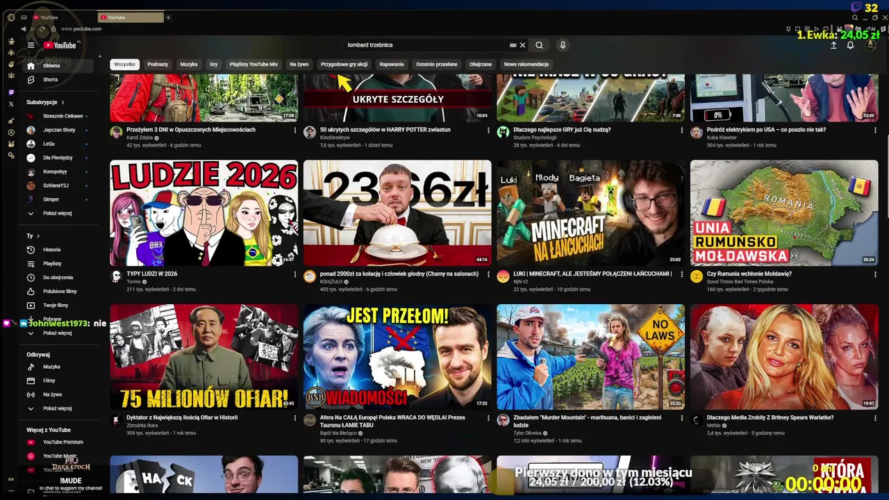Open YouTube notifications bell
The width and height of the screenshot is (889, 500).
click(x=850, y=45)
